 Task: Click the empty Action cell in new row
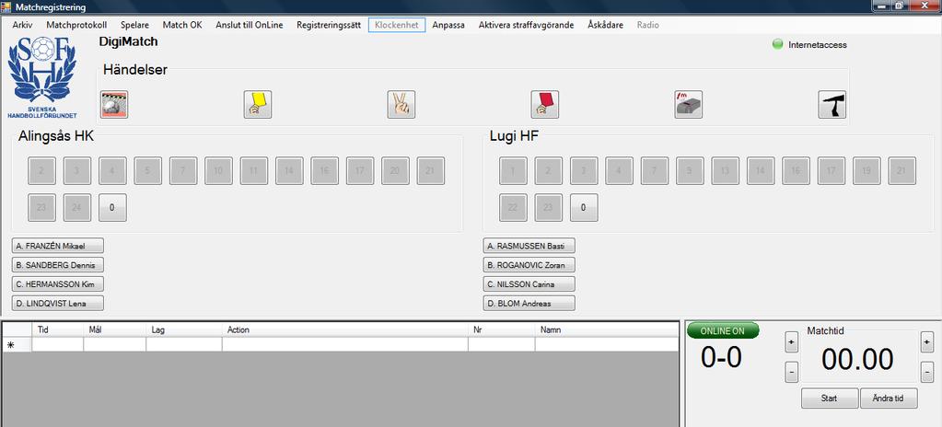[x=344, y=345]
